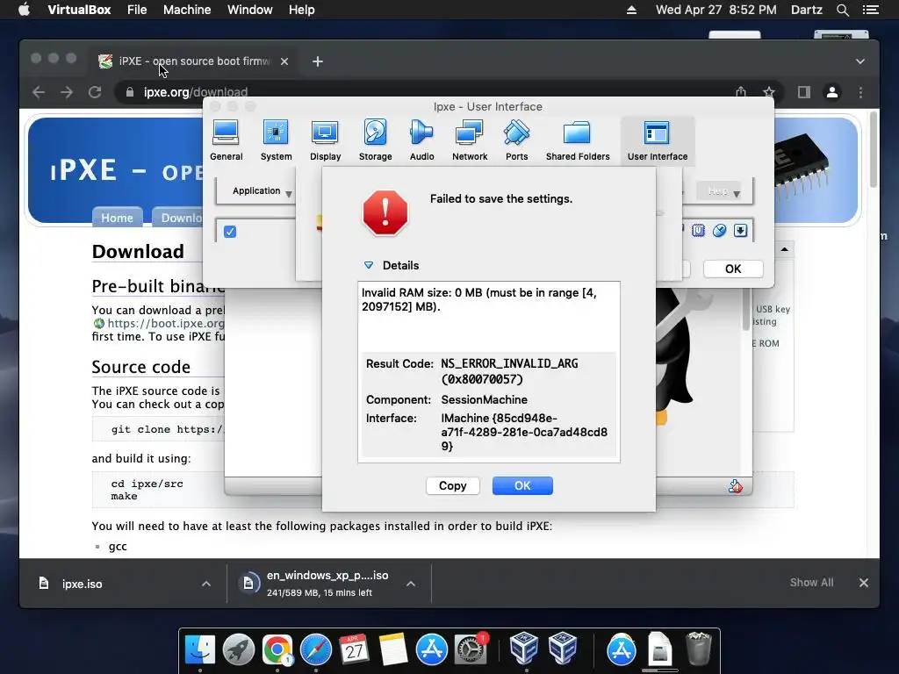Select the iPXE browser tab

[192, 61]
